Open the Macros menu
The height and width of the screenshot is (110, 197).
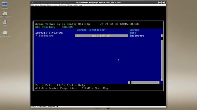43,5
